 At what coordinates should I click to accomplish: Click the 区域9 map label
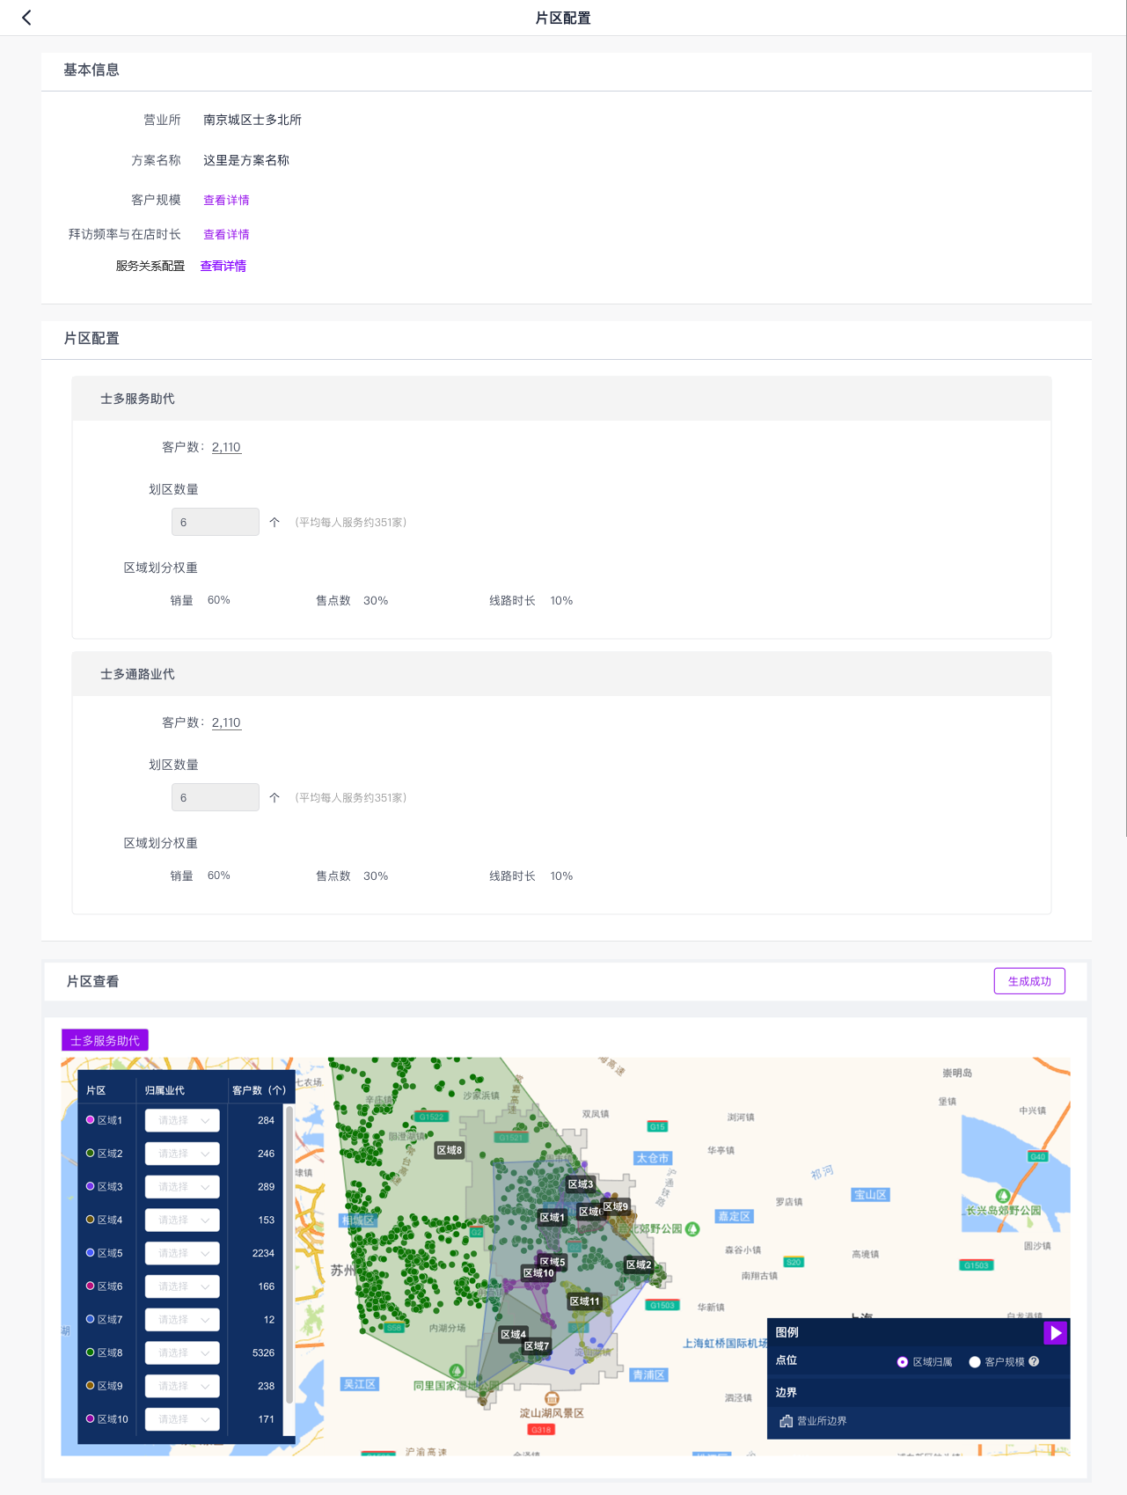pyautogui.click(x=616, y=1206)
